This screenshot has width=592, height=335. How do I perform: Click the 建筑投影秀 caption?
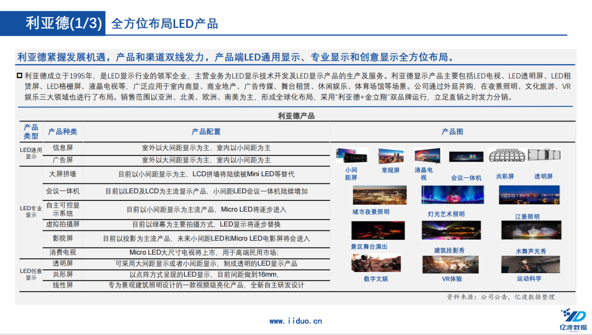pos(449,250)
